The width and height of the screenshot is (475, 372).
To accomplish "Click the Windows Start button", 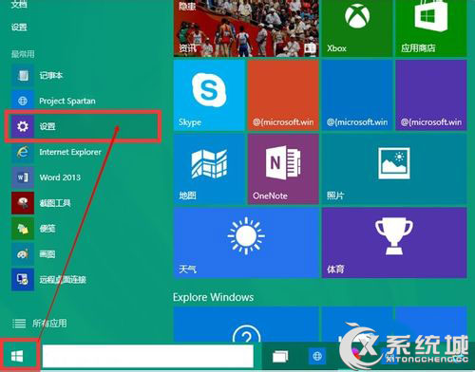I will (x=18, y=356).
